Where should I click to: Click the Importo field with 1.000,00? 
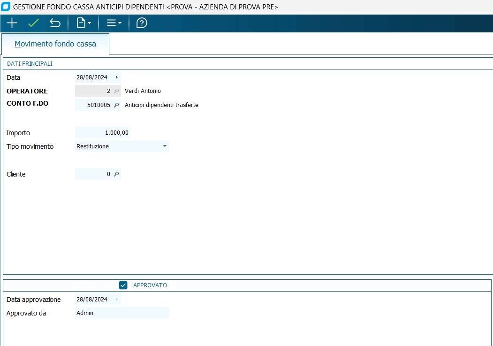pos(103,133)
